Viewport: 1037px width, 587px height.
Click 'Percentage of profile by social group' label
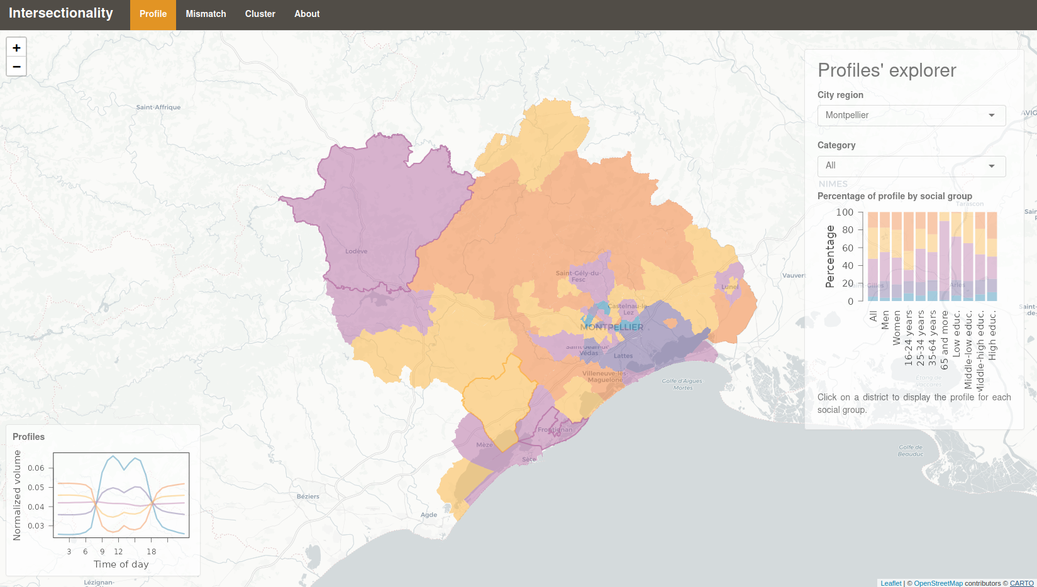(894, 196)
